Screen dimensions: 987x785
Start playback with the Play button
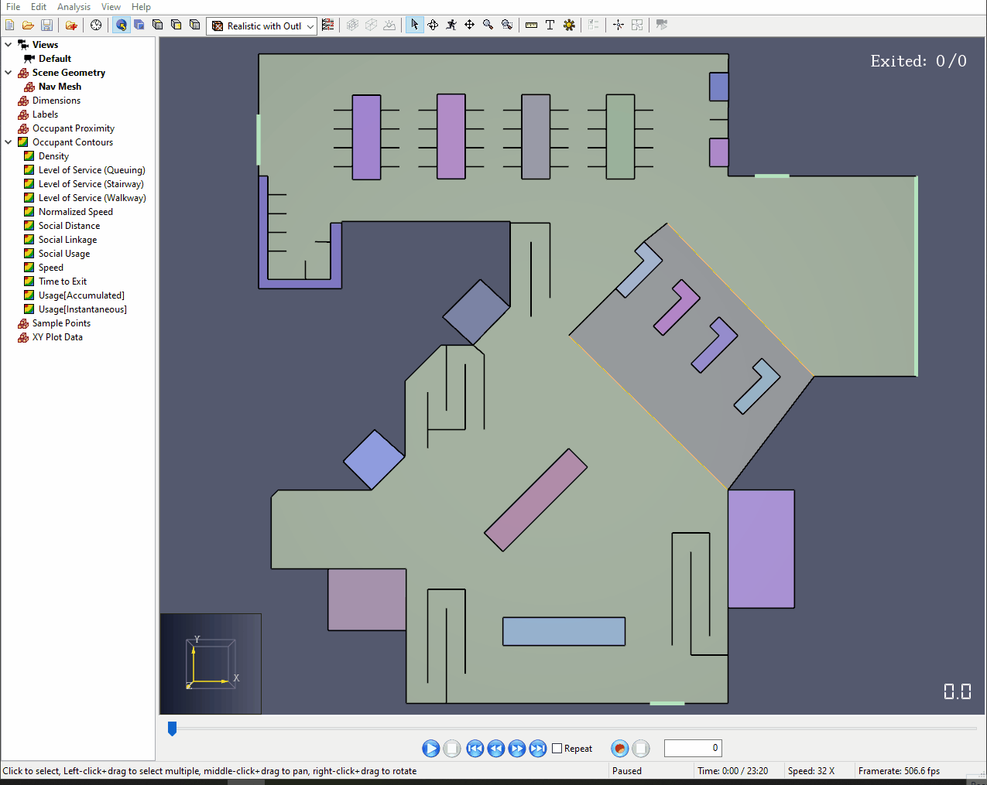[431, 748]
